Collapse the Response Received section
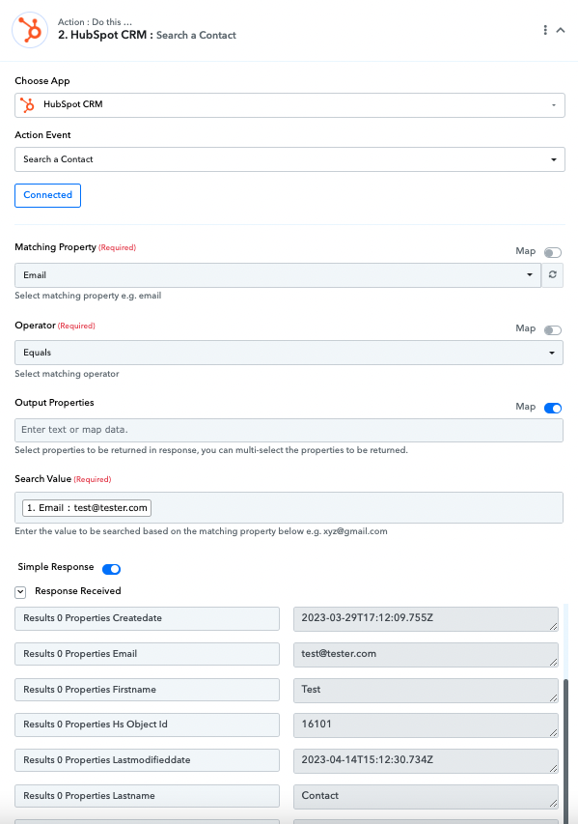Screen dimensions: 578x824 point(20,592)
